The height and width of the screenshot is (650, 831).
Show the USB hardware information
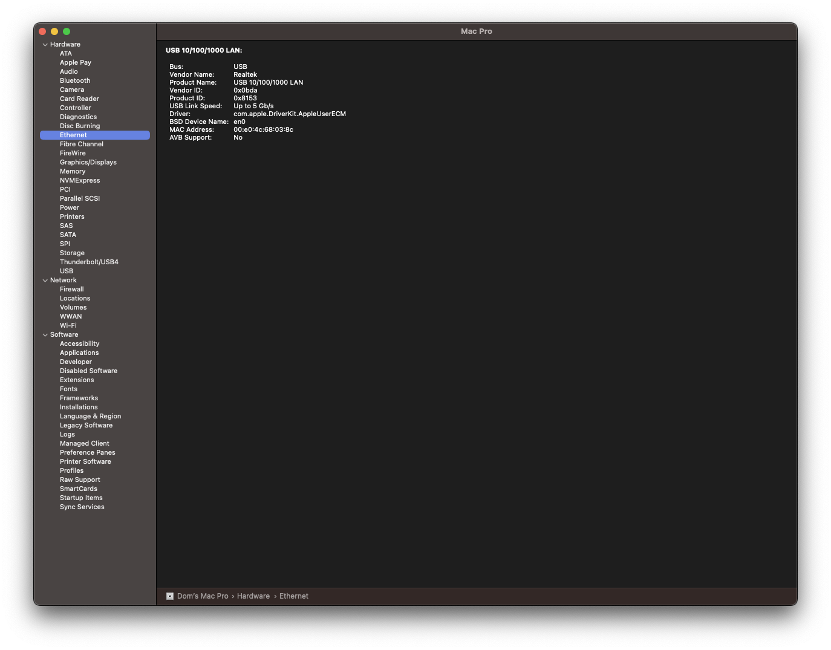pyautogui.click(x=67, y=271)
